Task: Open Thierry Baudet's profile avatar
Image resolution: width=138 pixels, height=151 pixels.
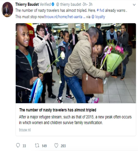Action: point(7,10)
